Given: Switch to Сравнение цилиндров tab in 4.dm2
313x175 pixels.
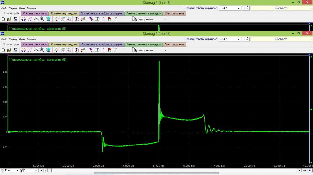Looking at the screenshot, I should (x=64, y=44).
